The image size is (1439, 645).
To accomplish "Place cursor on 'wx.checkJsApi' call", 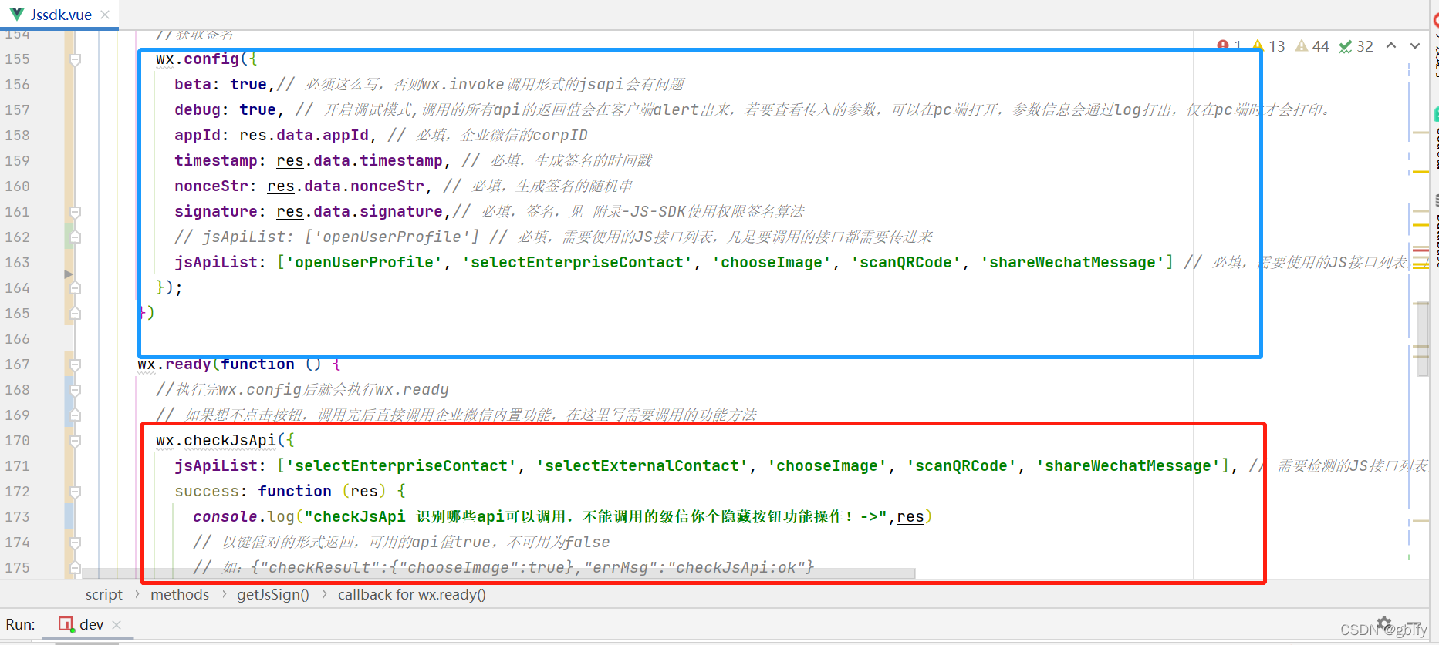I will click(x=216, y=441).
